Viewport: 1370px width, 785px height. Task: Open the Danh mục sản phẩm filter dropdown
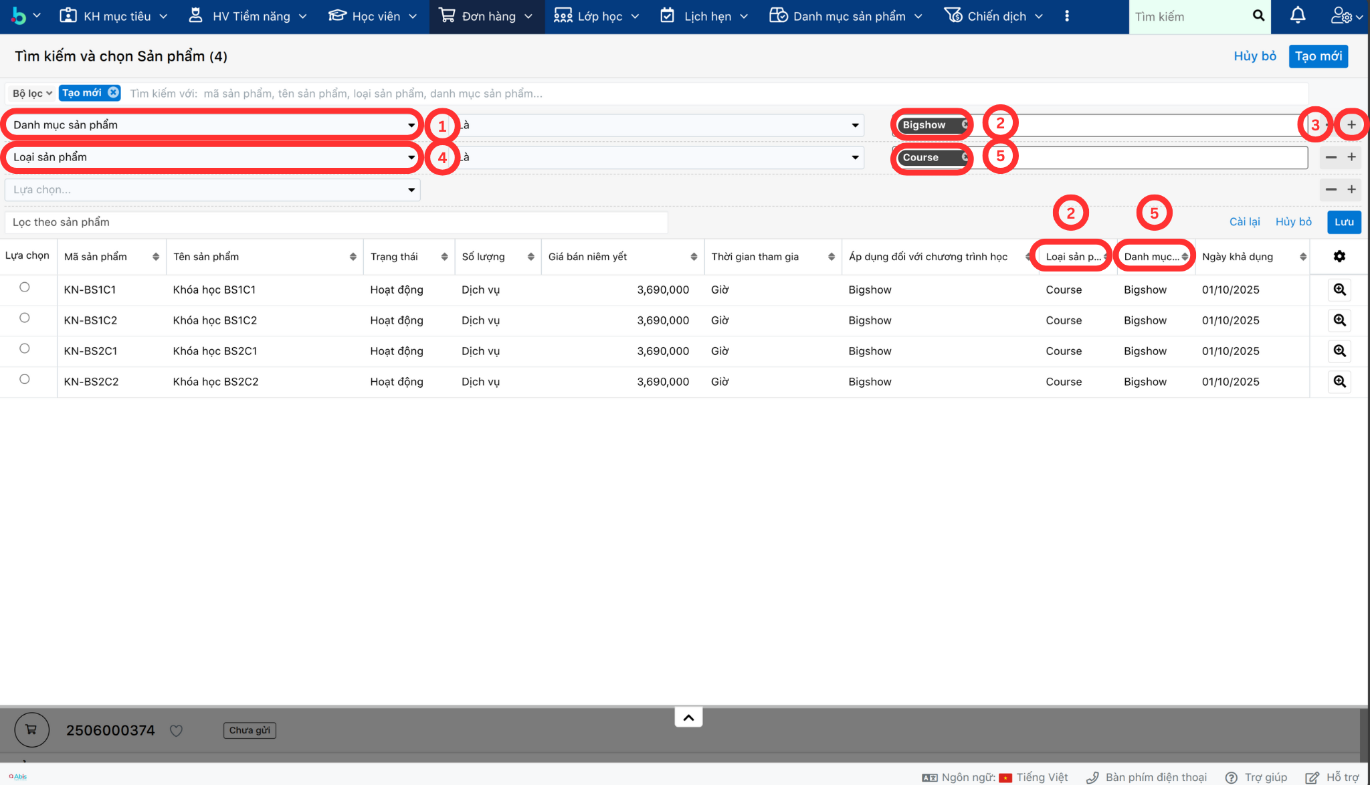click(213, 125)
